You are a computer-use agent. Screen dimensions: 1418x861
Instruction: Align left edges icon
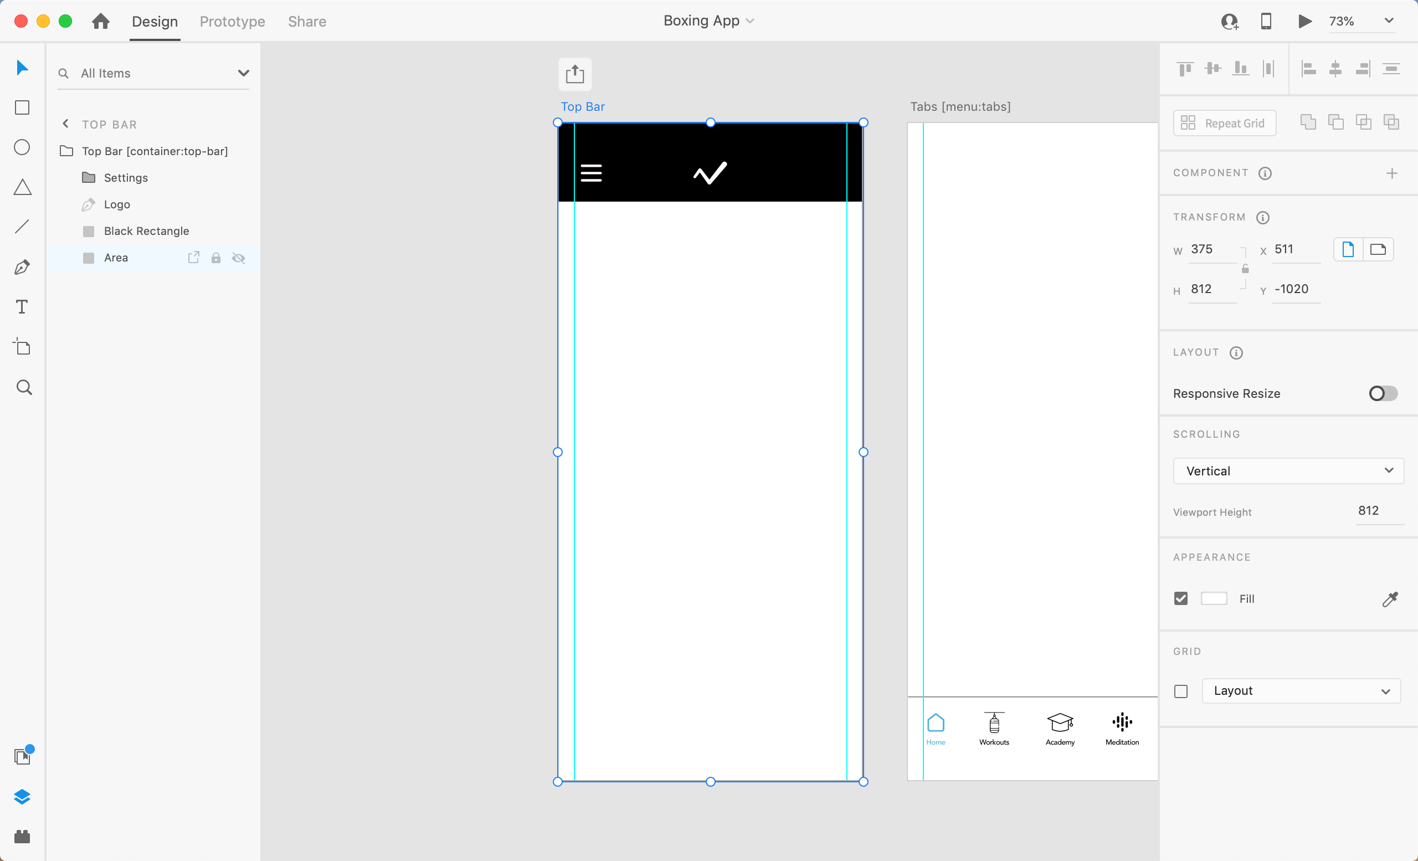(x=1309, y=69)
